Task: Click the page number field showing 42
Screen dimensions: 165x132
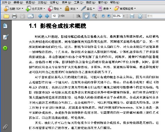Action: 55,16
